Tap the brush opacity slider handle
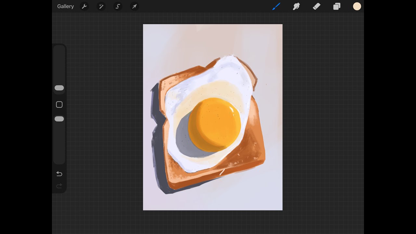This screenshot has height=234, width=416. coord(59,119)
